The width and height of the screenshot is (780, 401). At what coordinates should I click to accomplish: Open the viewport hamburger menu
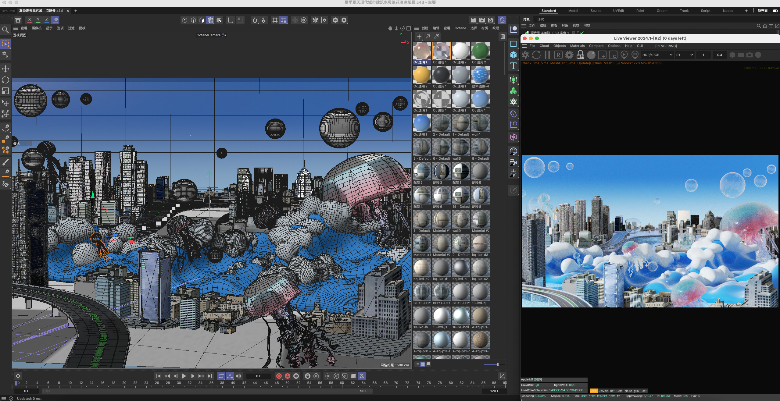coord(16,28)
